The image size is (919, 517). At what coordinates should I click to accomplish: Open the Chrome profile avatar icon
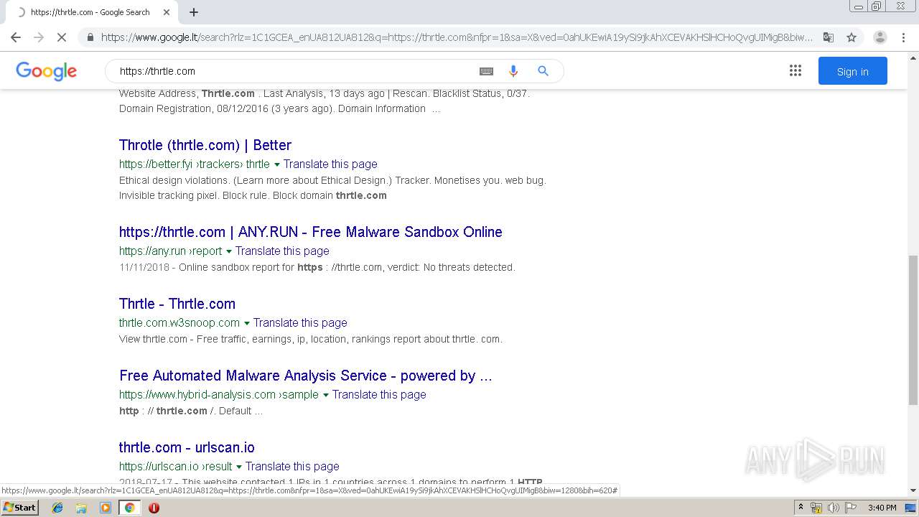tap(880, 37)
